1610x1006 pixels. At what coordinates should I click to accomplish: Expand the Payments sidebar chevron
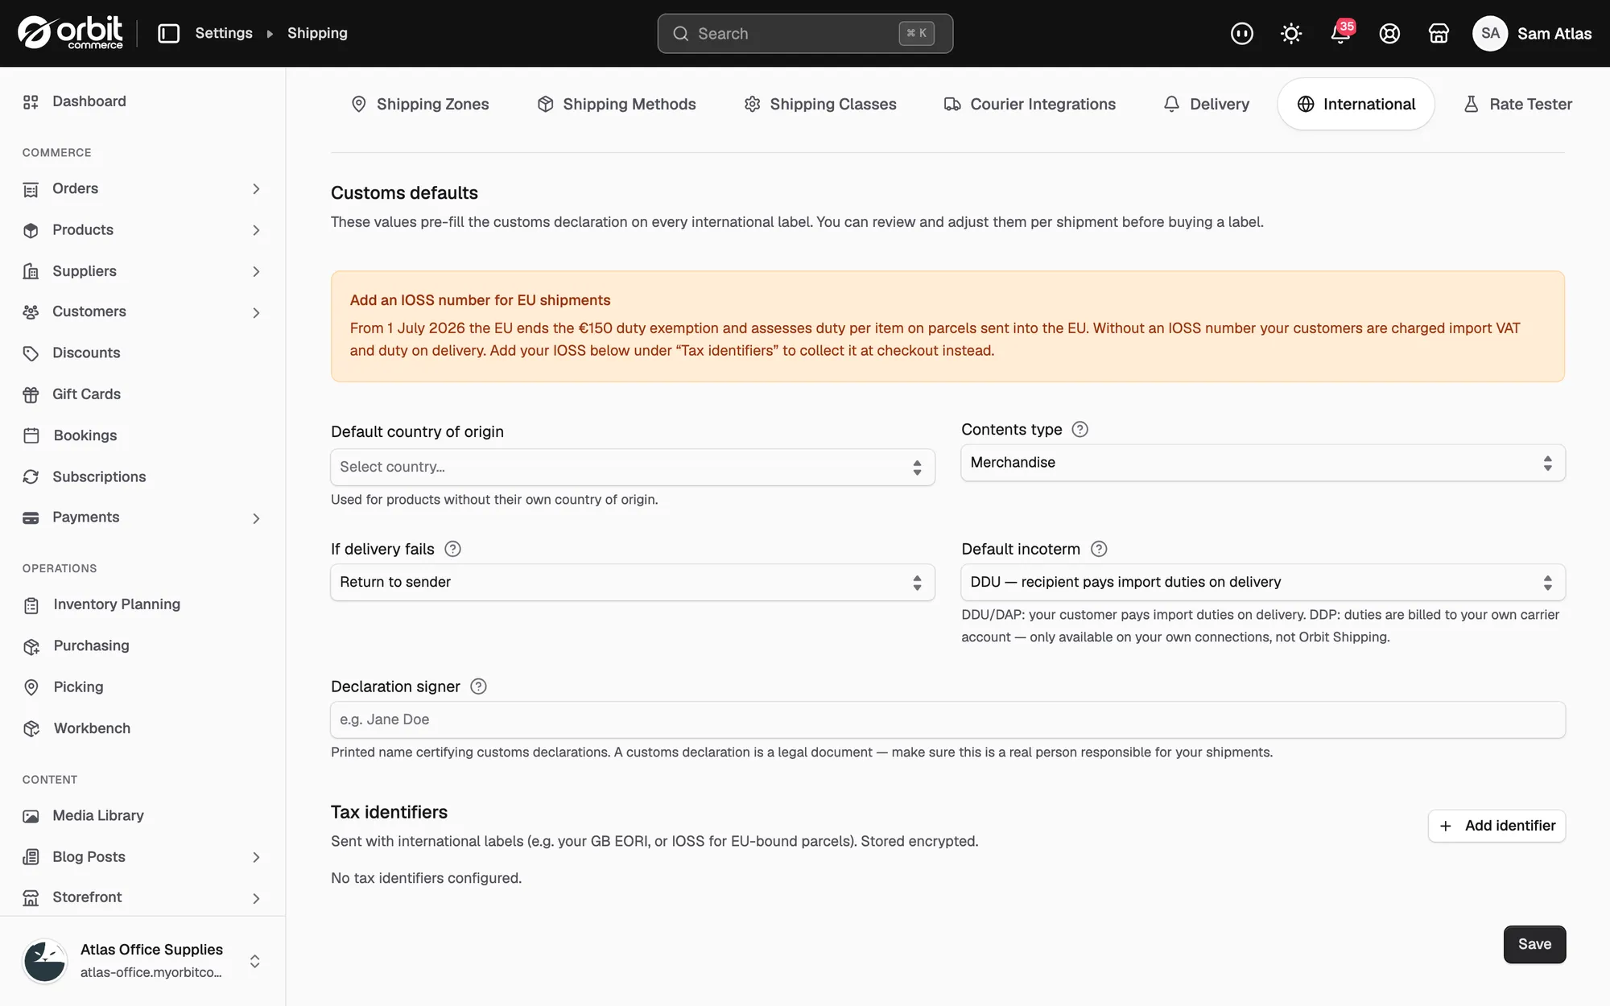[256, 518]
